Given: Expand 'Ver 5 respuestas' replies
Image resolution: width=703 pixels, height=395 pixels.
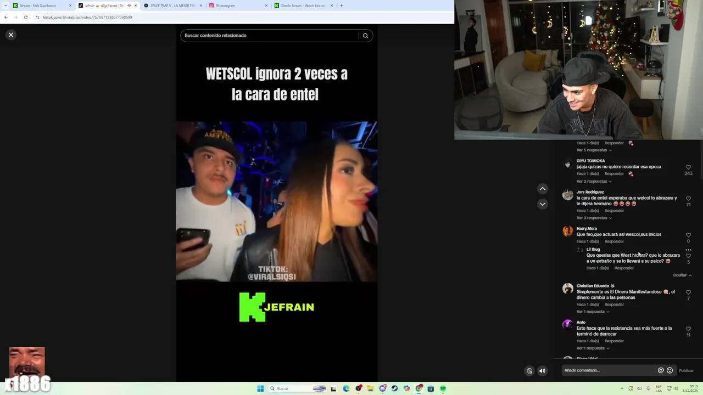Looking at the screenshot, I should [x=594, y=150].
